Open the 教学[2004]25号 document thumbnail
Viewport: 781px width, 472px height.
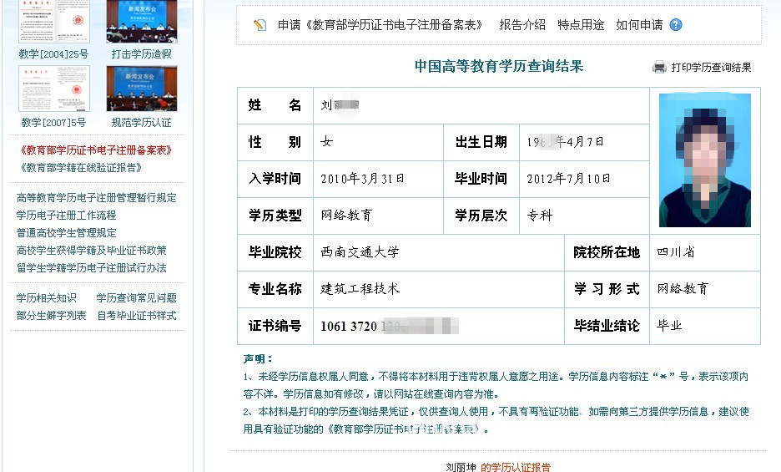coord(53,22)
